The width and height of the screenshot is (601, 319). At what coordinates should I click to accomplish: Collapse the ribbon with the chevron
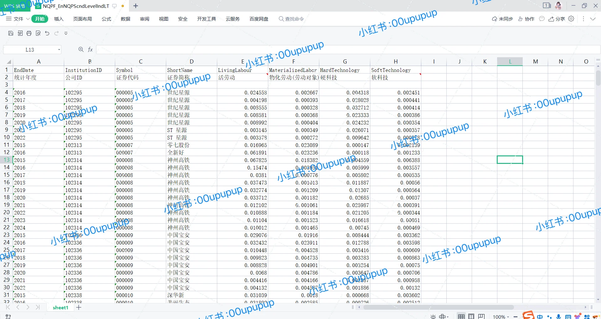pos(593,19)
